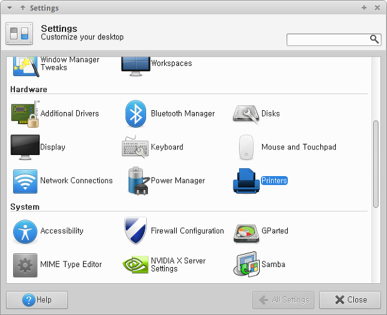387x315 pixels.
Task: Select the Printers label
Action: point(274,181)
